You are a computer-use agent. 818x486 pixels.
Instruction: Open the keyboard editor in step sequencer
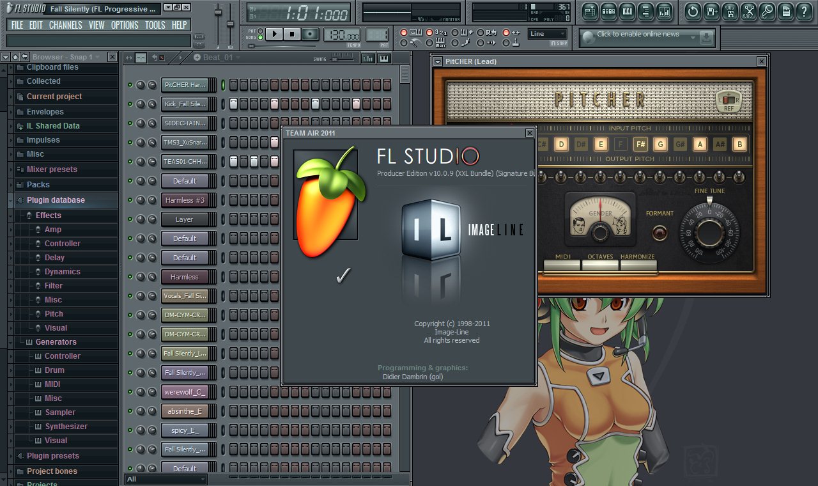pyautogui.click(x=384, y=58)
